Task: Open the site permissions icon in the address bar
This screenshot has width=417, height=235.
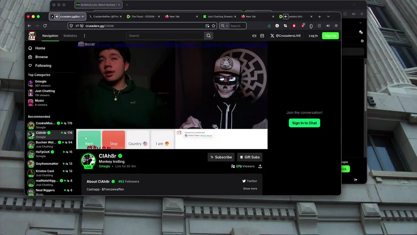Action: [77, 26]
